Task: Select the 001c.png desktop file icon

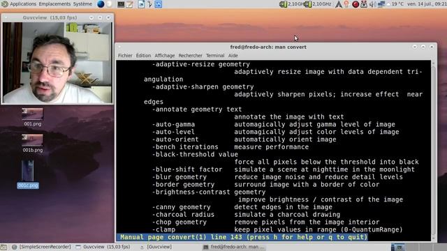Action: (28, 174)
